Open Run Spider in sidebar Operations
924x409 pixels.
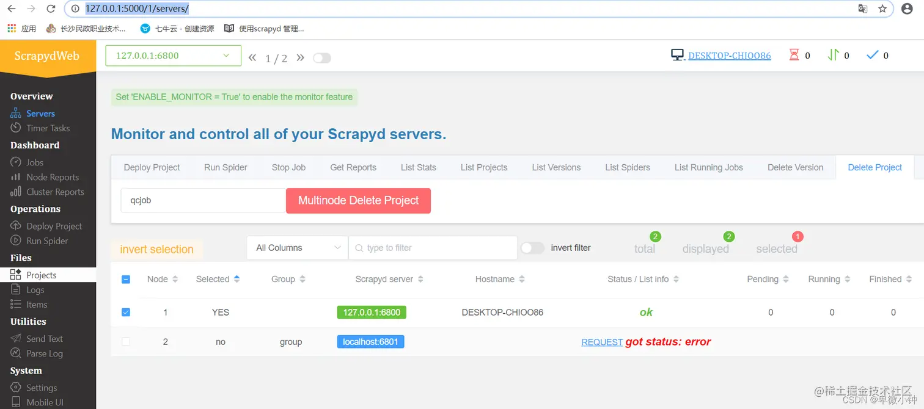(47, 241)
